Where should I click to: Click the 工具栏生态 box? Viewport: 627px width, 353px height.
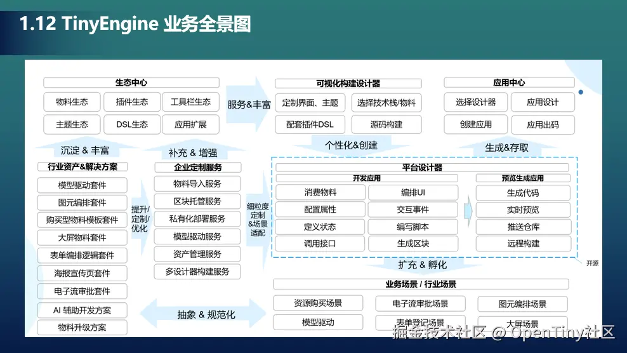191,102
